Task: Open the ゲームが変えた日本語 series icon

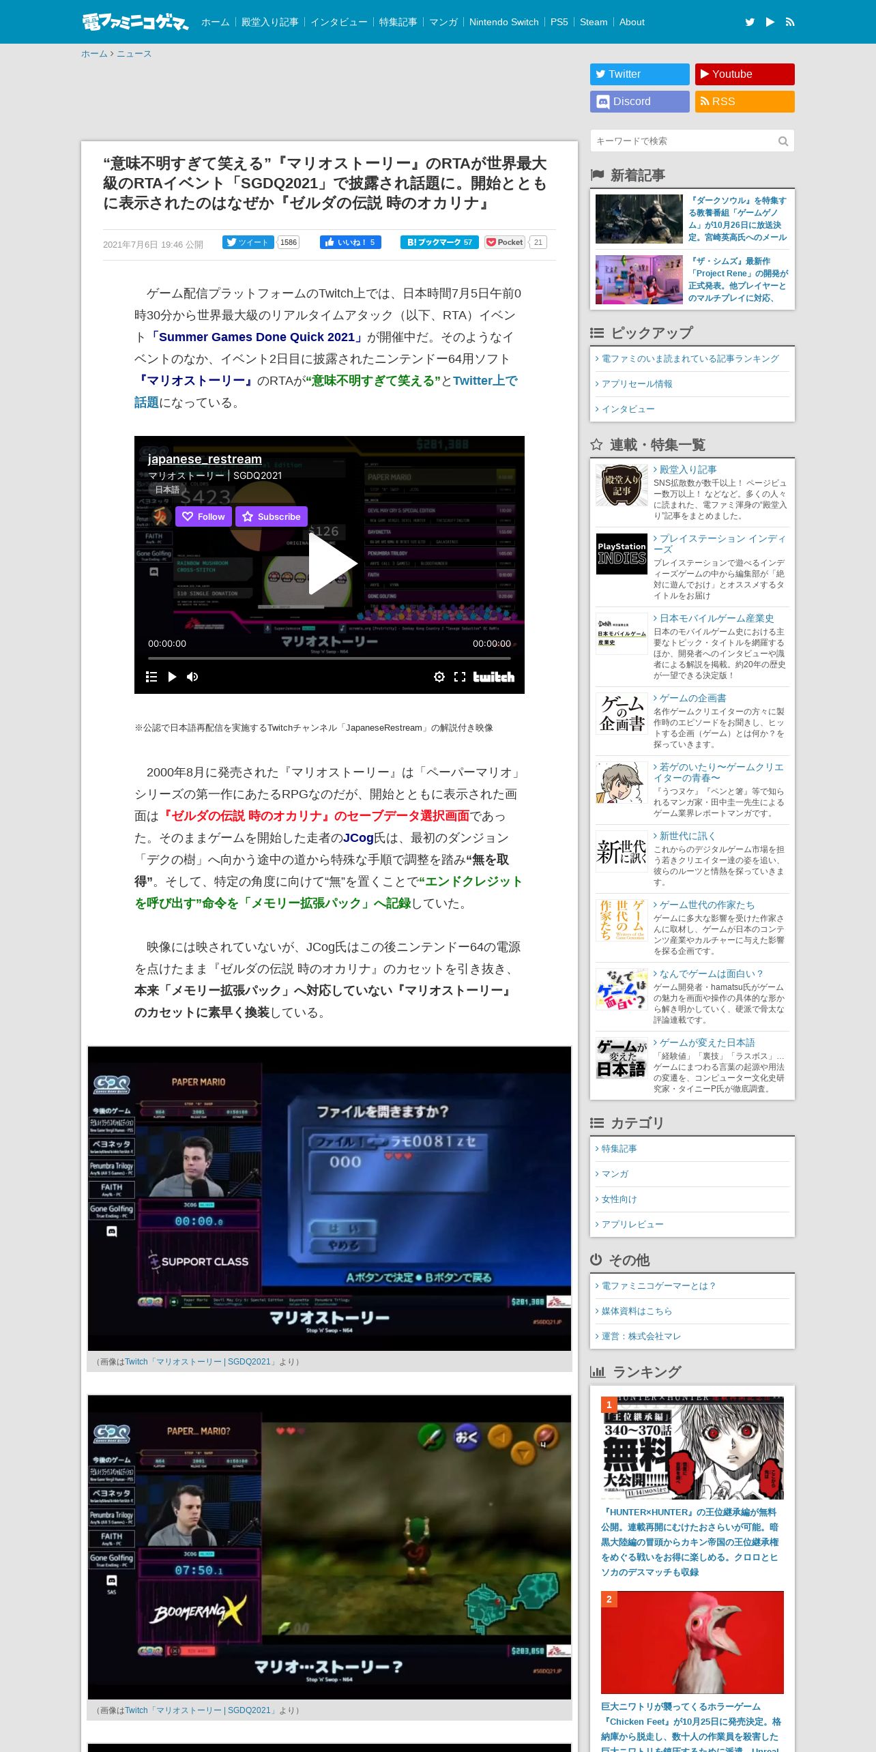Action: [622, 1058]
